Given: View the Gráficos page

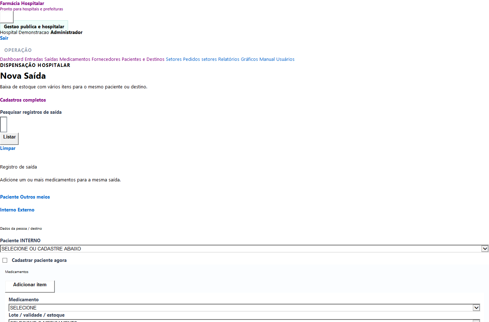Looking at the screenshot, I should tap(249, 59).
